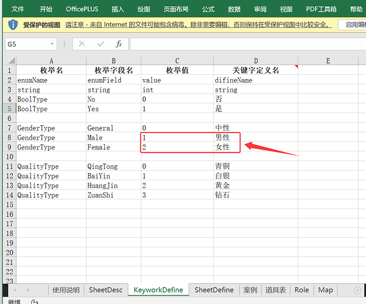Viewport: 366px width, 304px height.
Task: Switch to the Role sheet tab
Action: [302, 290]
